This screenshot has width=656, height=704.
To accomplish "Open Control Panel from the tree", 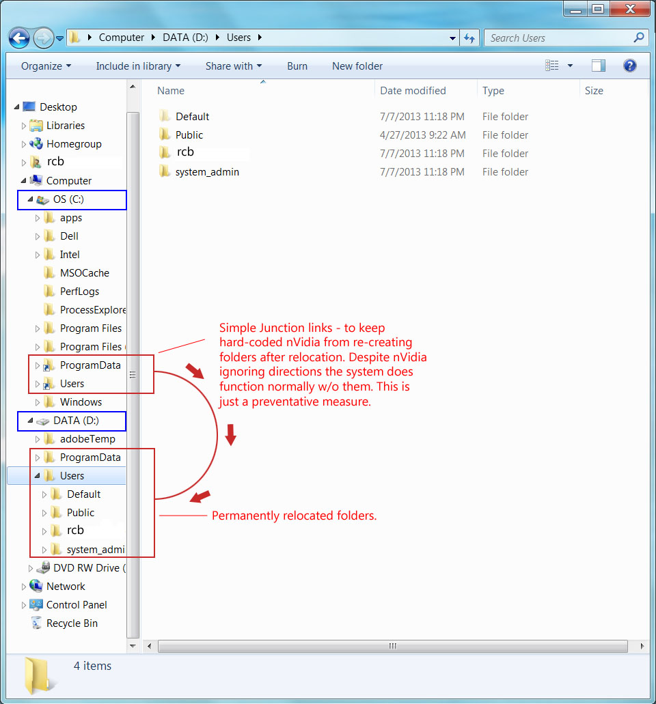I will coord(77,605).
